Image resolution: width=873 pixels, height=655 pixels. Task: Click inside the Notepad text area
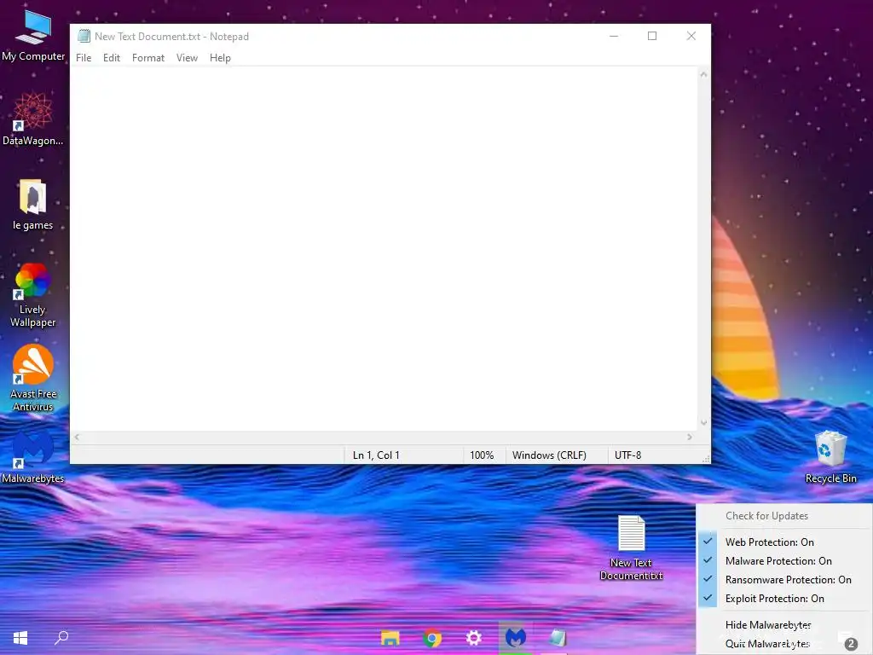pos(384,248)
